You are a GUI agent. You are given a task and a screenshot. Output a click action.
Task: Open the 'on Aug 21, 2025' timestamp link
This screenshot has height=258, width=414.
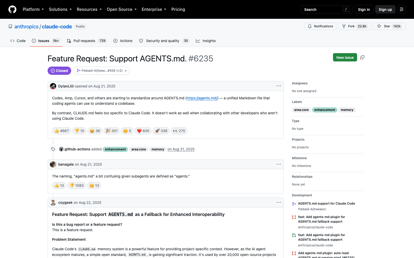(x=181, y=149)
